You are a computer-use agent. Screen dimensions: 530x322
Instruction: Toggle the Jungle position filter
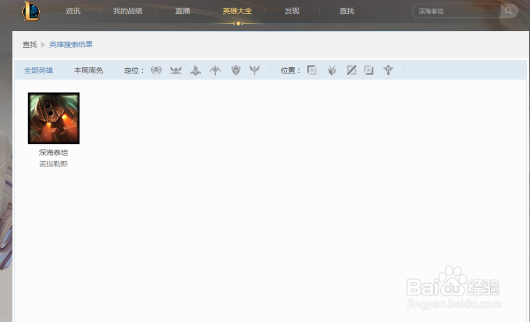[331, 70]
